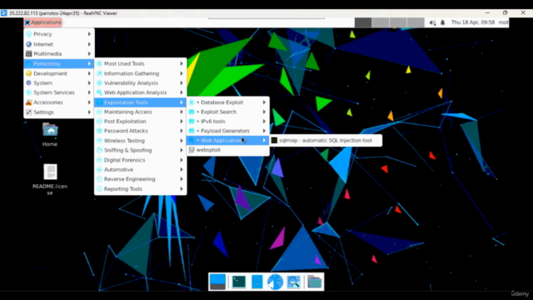The image size is (533, 300).
Task: Open the Settings menu category
Action: click(59, 112)
